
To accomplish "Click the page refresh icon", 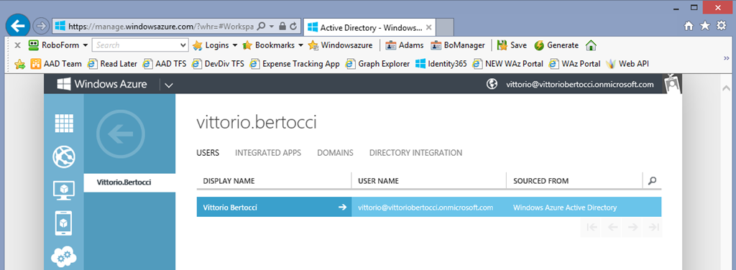I will pos(293,27).
